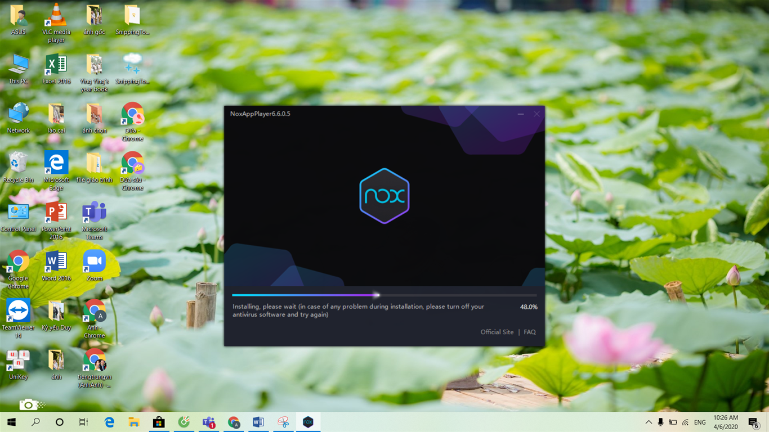The image size is (769, 432).
Task: Select the Network desktop icon
Action: point(19,119)
